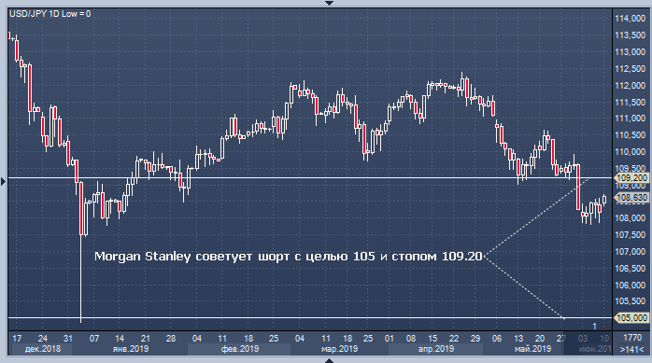
Task: Click the 107,000 price axis label
Action: (631, 252)
